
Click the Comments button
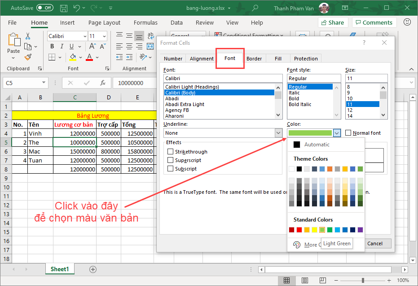point(374,22)
